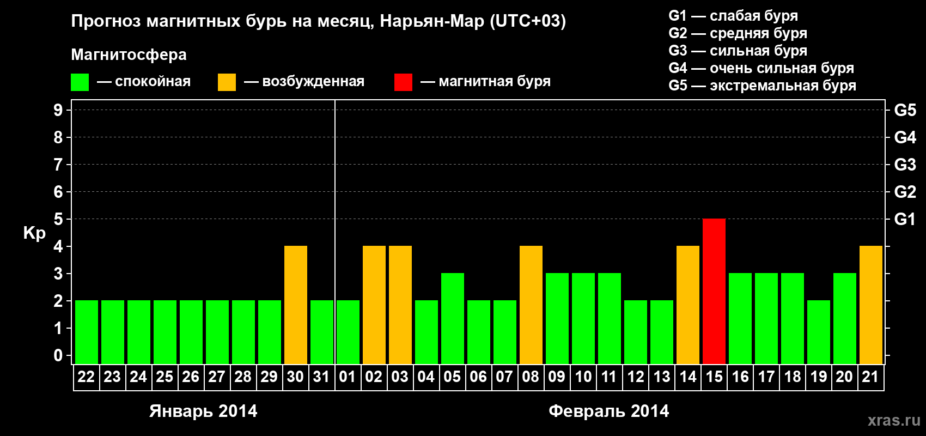926x436 pixels.
Task: Click the date label '22' on axis
Action: pos(86,377)
